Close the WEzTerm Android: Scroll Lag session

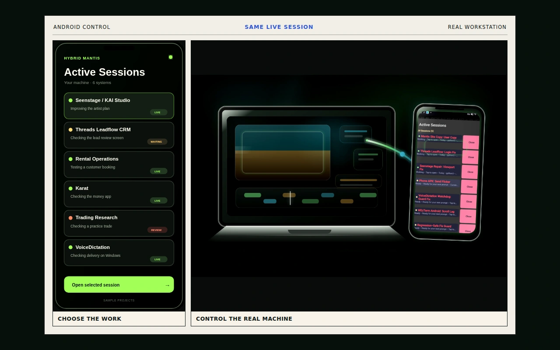click(x=468, y=216)
